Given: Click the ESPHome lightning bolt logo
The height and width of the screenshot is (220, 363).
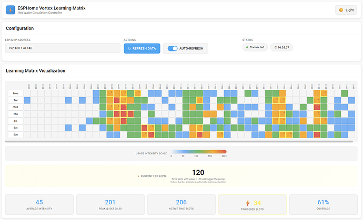Looking at the screenshot, I should coord(11,10).
